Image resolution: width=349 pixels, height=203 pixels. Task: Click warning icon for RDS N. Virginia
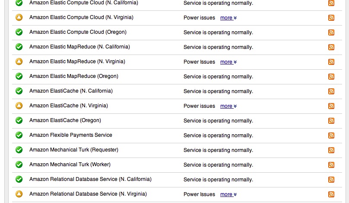(x=19, y=194)
